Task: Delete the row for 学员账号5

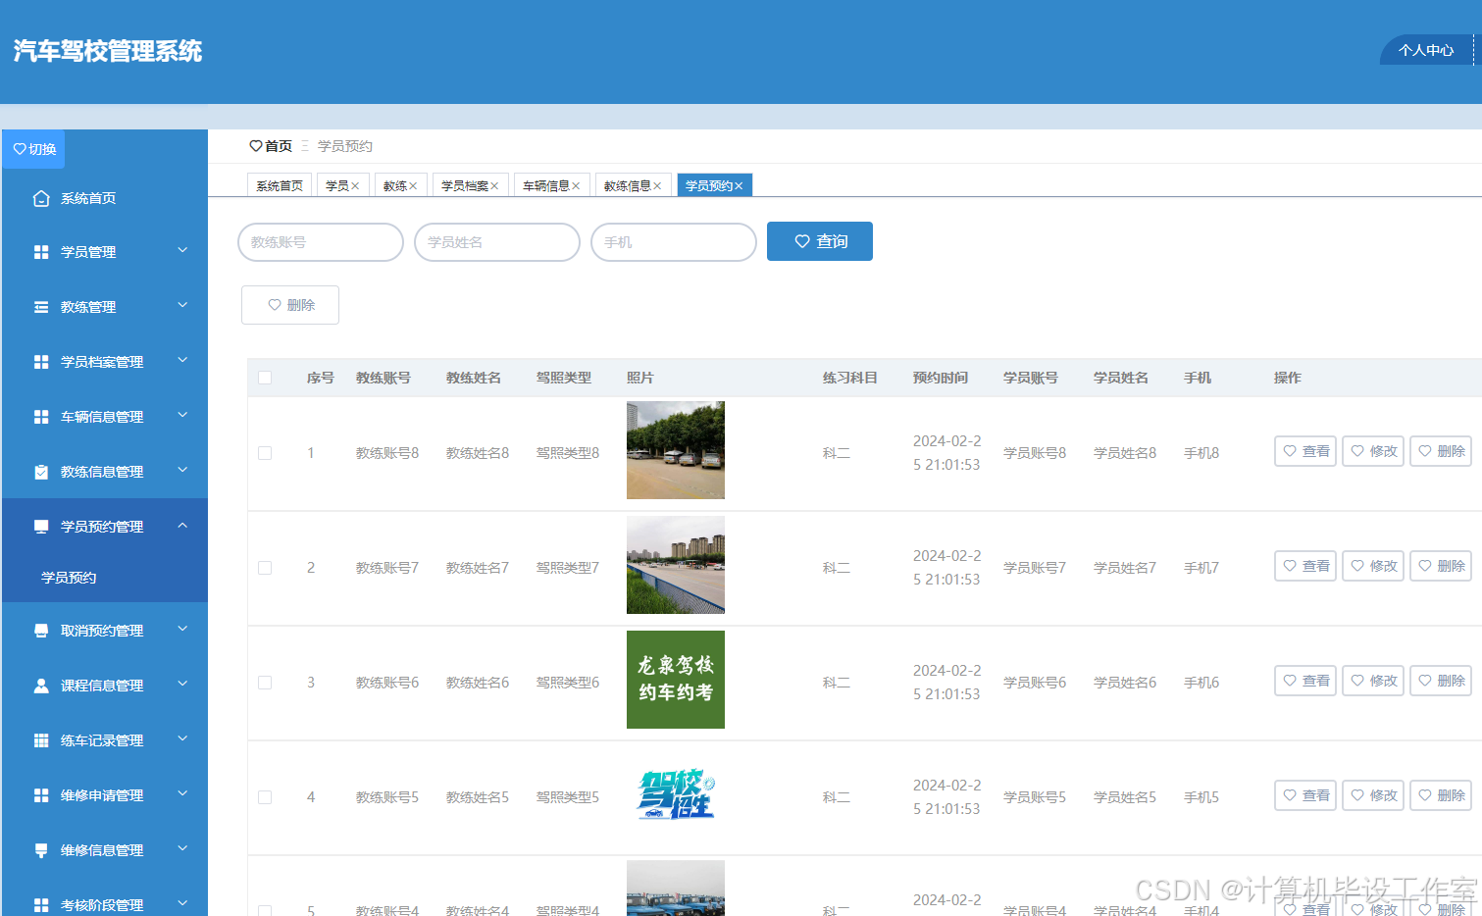Action: (x=1441, y=795)
